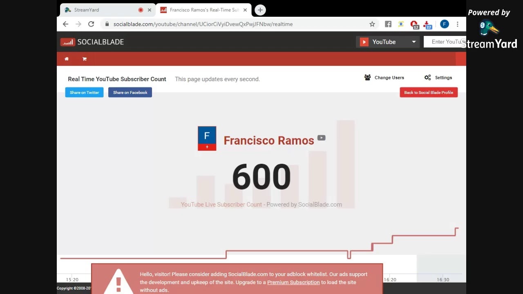Click the download extension icon with badge 37
Image resolution: width=523 pixels, height=294 pixels.
[x=427, y=24]
